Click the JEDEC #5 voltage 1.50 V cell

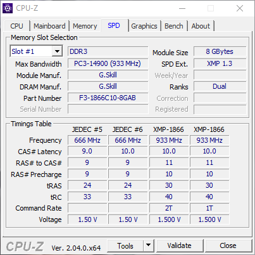click(x=87, y=219)
